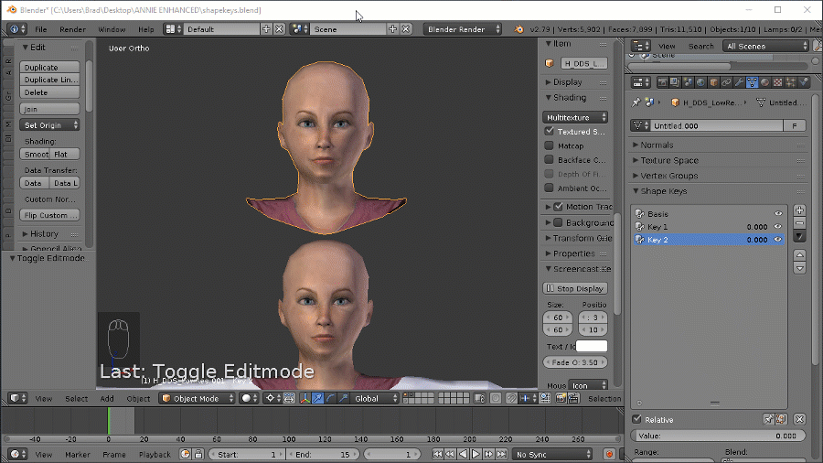Screen dimensions: 823x463
Task: Open the Window menu
Action: 112,29
